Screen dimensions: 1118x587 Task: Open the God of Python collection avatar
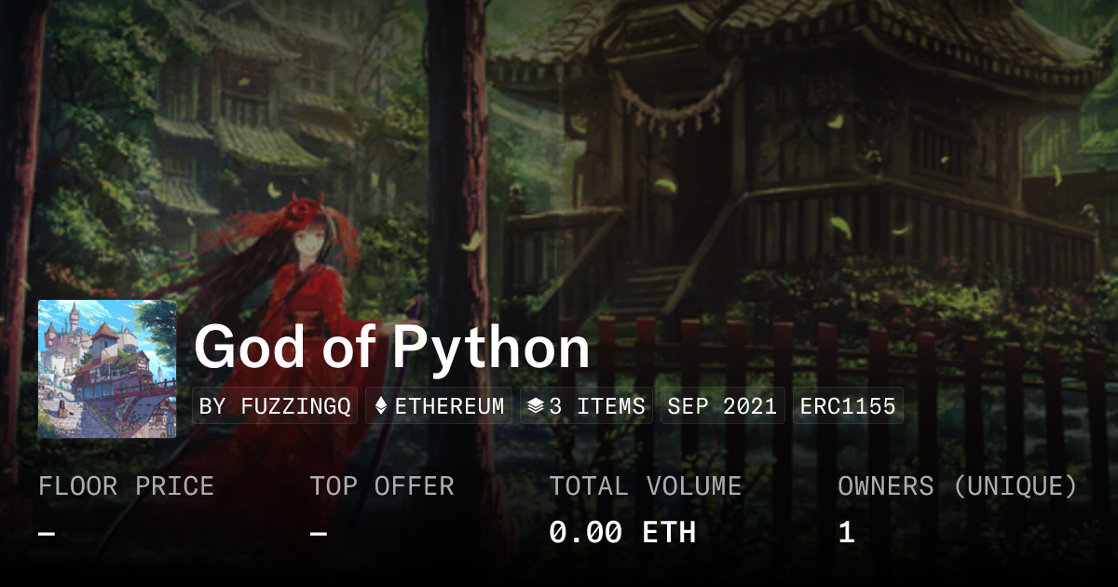point(107,369)
